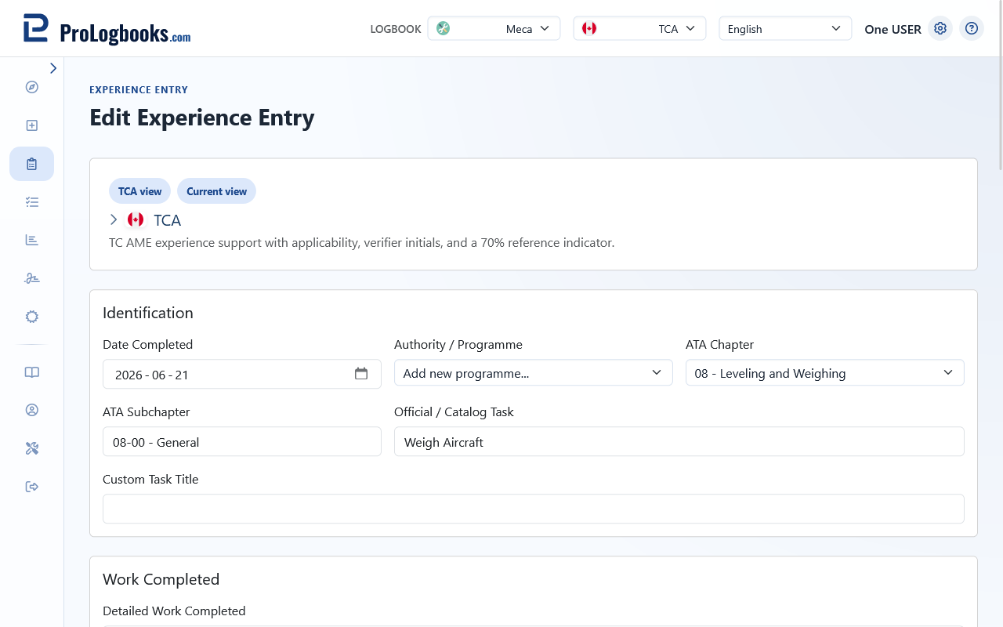Click the ATA Subchapter field
Screen dimensions: 1003x627
click(x=242, y=441)
